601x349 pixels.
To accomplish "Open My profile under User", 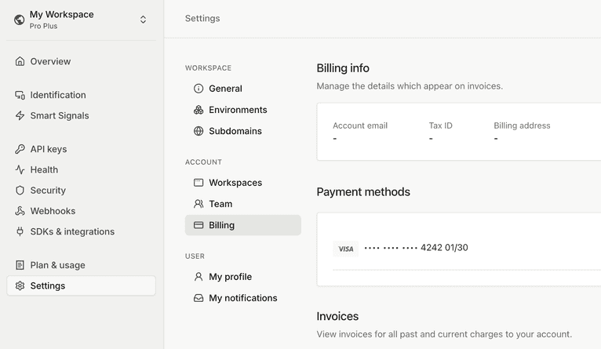I will pyautogui.click(x=230, y=277).
